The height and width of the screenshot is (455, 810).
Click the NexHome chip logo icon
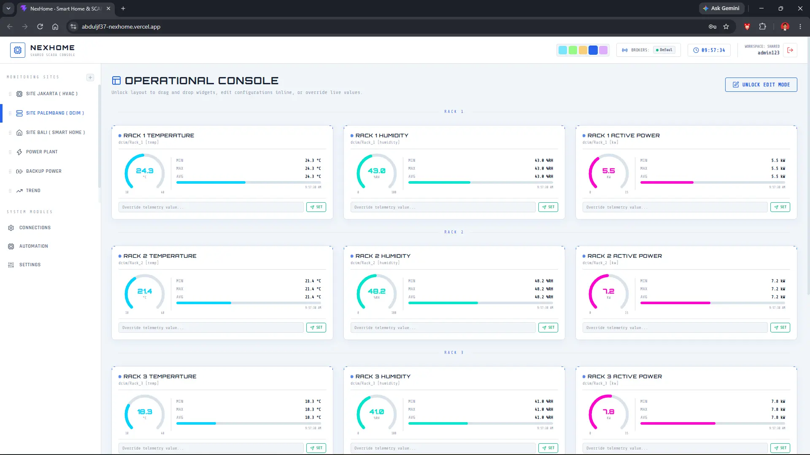(x=18, y=50)
